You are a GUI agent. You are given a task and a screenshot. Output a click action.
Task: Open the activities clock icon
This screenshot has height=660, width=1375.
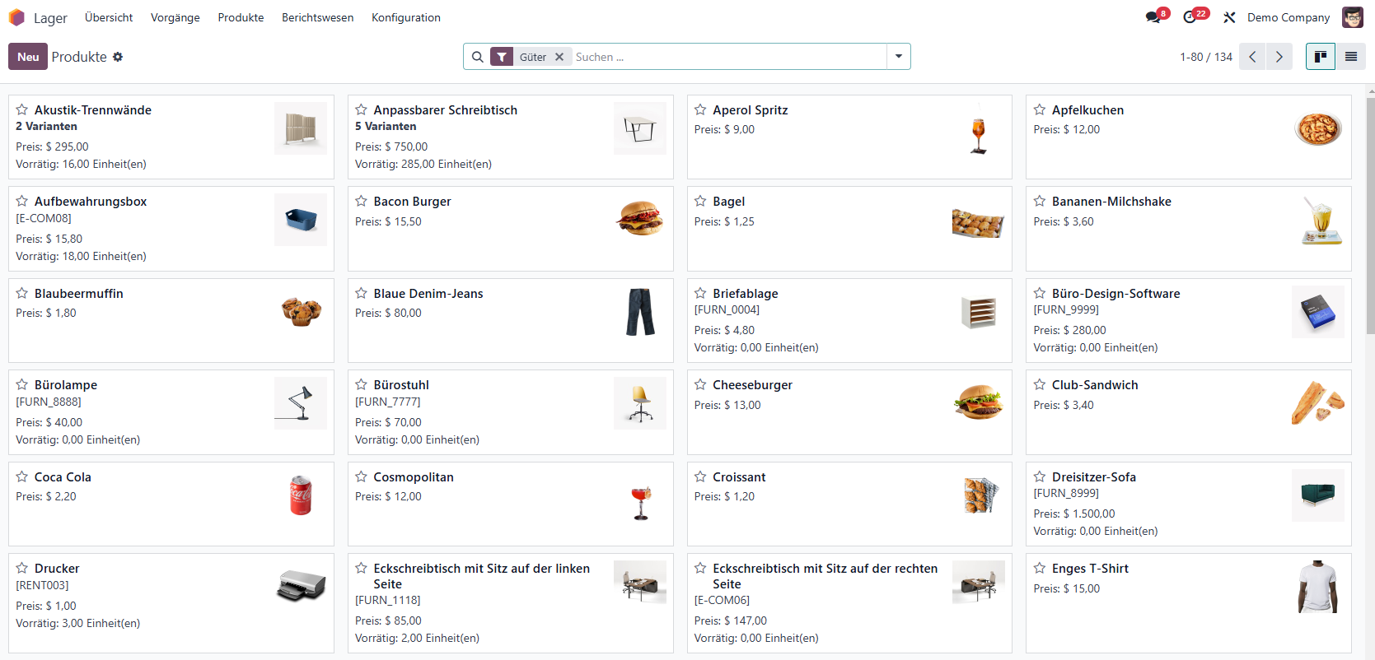click(x=1190, y=17)
